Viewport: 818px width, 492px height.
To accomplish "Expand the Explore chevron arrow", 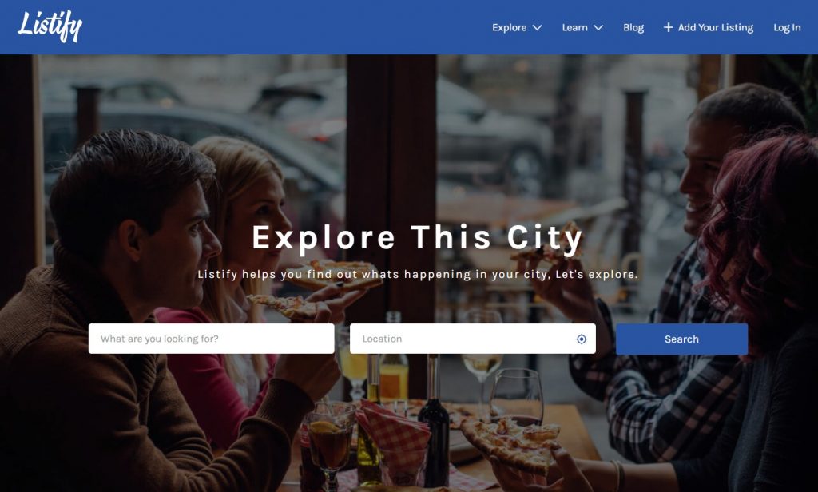I will pos(537,28).
